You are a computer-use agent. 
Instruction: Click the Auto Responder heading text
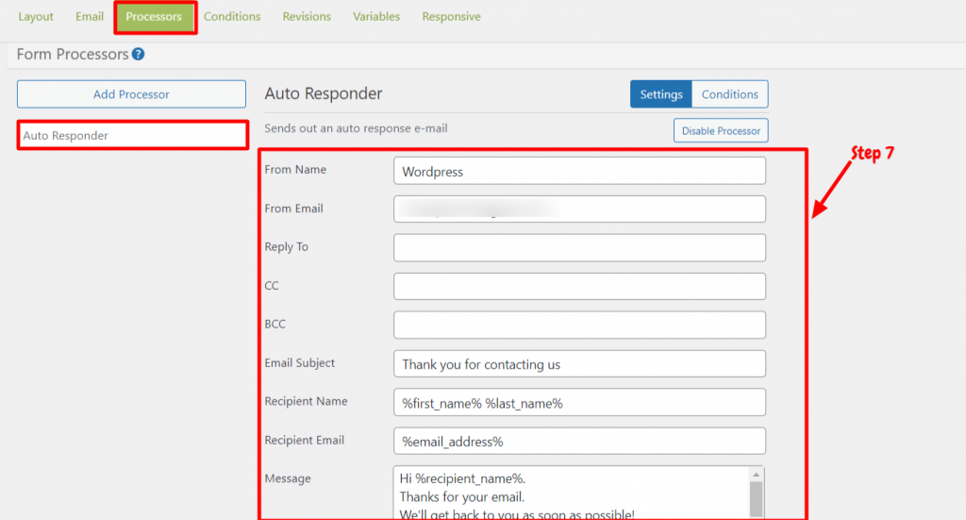[324, 93]
